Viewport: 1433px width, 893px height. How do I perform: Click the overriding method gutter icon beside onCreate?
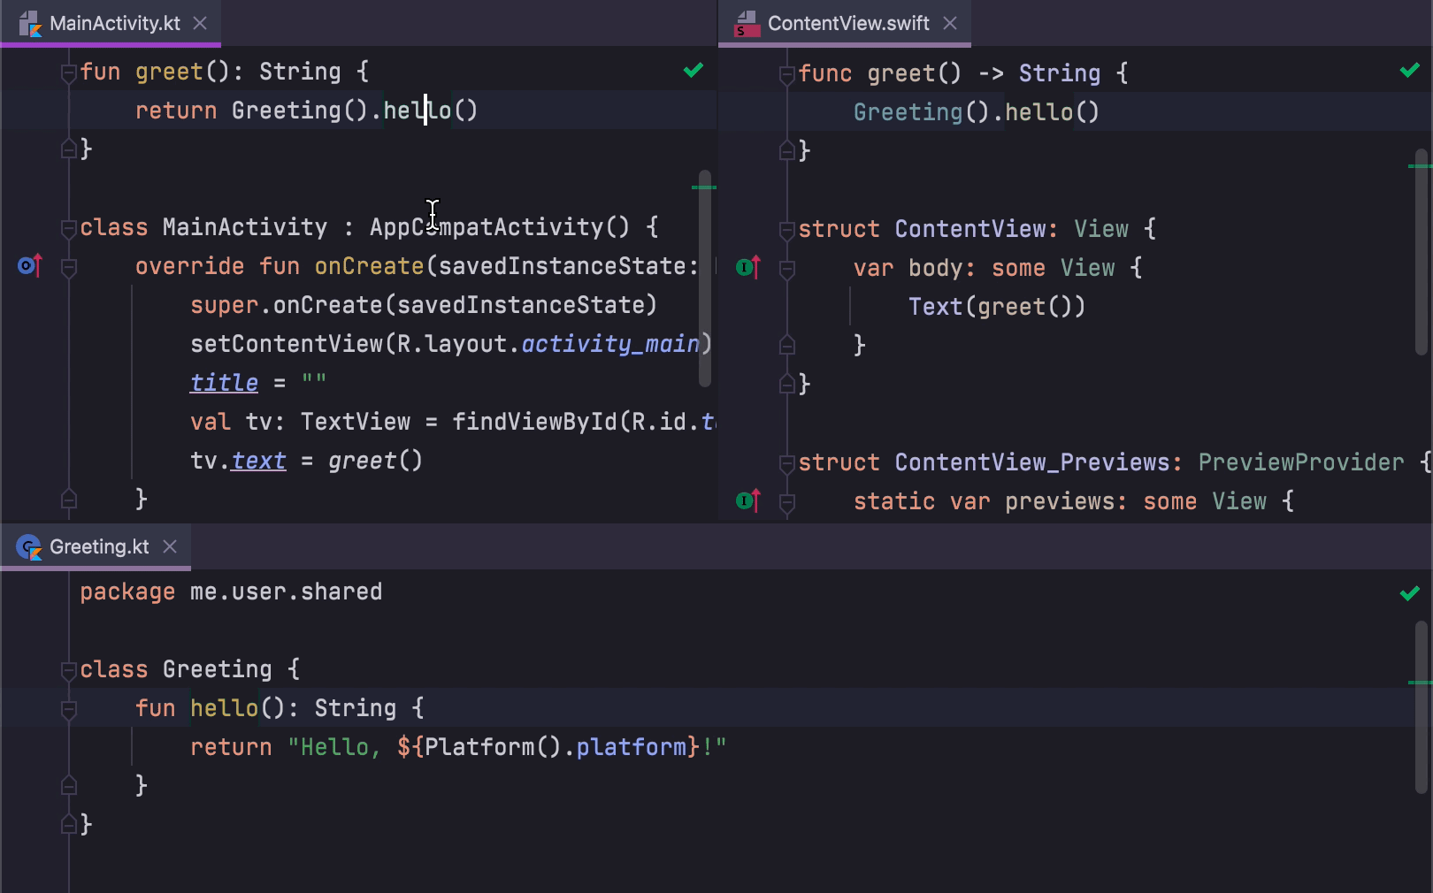pyautogui.click(x=30, y=265)
